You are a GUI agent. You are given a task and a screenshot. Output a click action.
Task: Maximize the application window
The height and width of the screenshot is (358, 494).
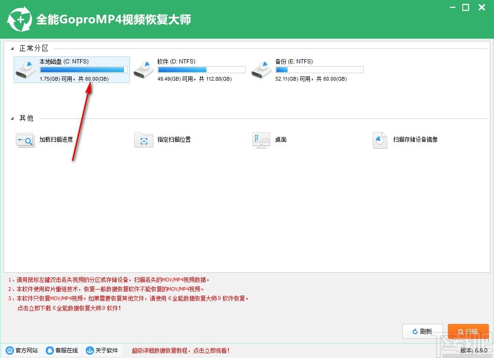466,7
